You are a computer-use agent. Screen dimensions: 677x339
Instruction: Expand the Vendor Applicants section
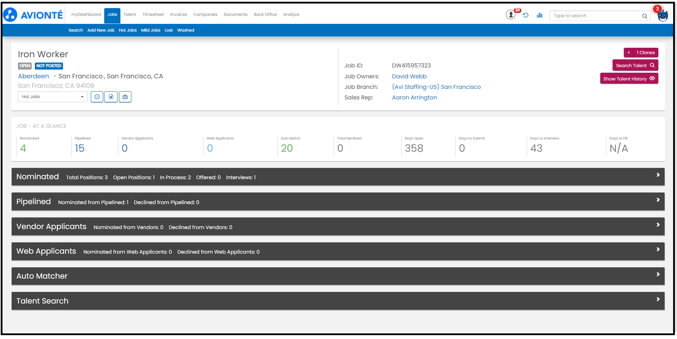338,227
